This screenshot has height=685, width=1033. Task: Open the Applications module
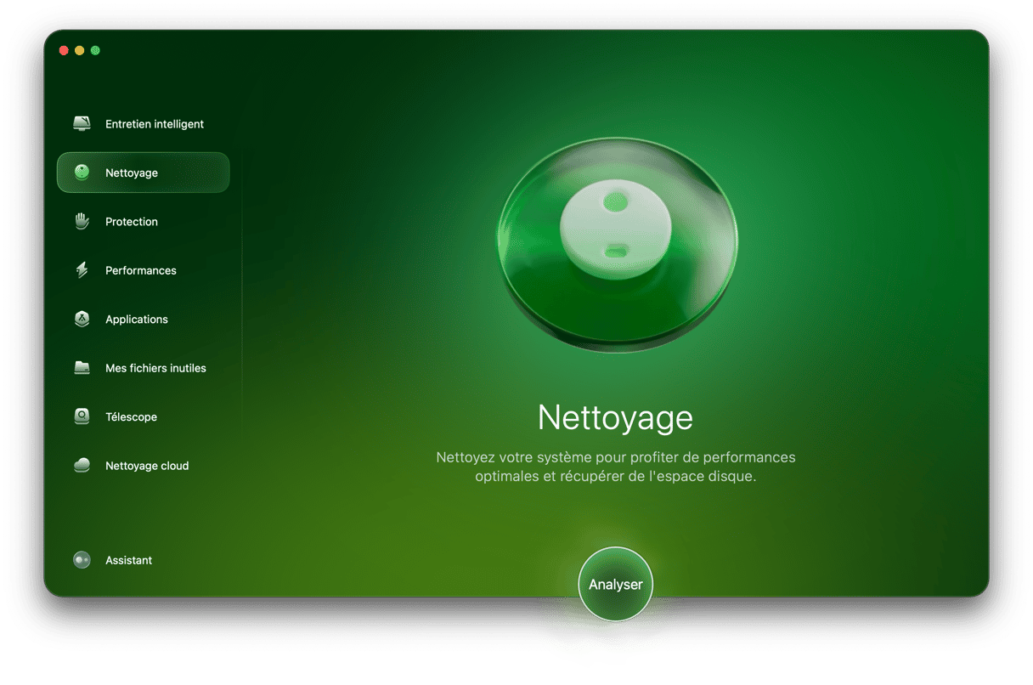[x=143, y=320]
